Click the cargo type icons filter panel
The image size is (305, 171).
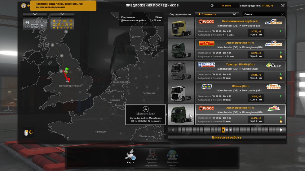click(62, 24)
